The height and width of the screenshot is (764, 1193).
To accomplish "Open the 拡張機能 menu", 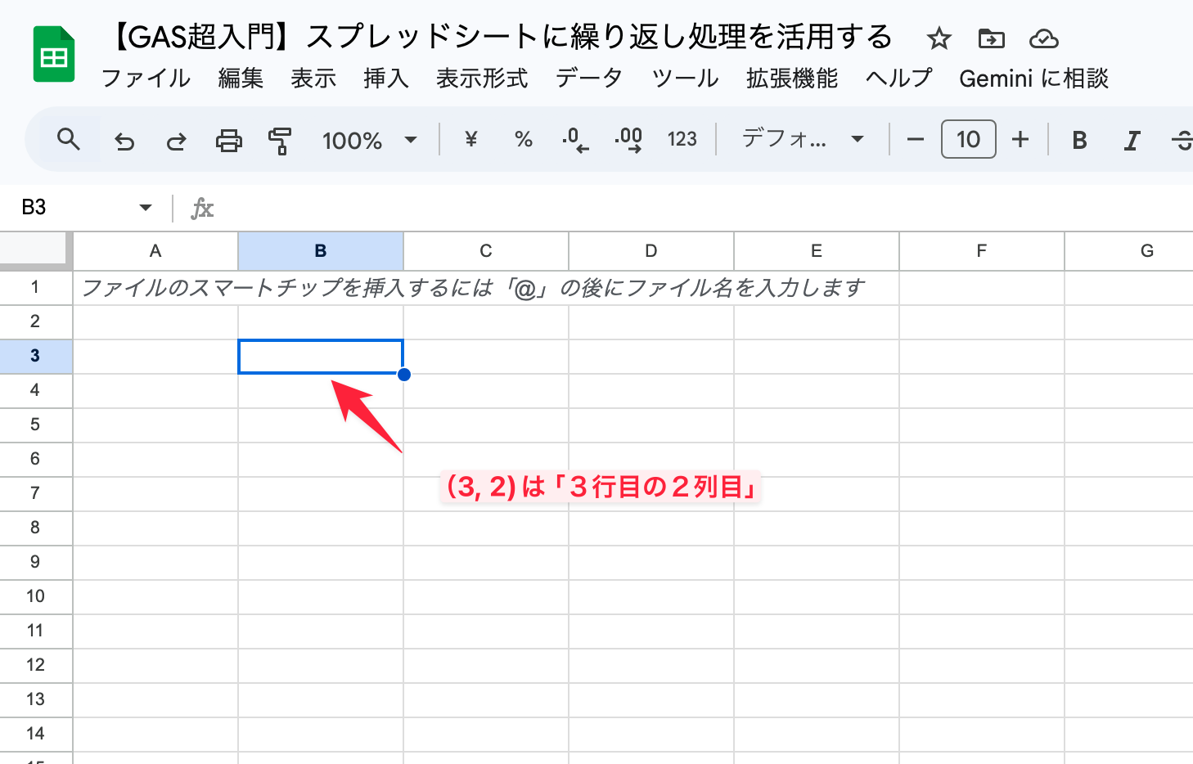I will (x=791, y=79).
